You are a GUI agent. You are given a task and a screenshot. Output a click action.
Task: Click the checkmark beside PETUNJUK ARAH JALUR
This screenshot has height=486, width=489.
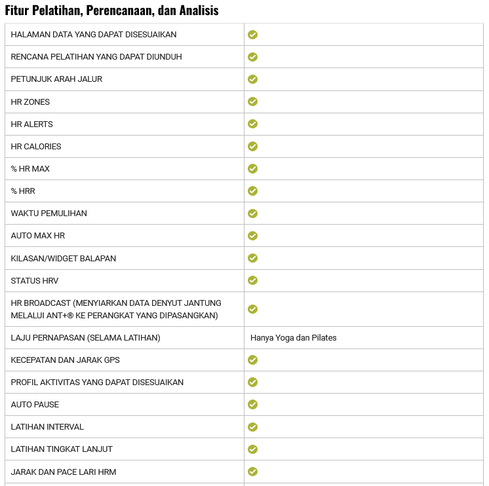click(252, 79)
